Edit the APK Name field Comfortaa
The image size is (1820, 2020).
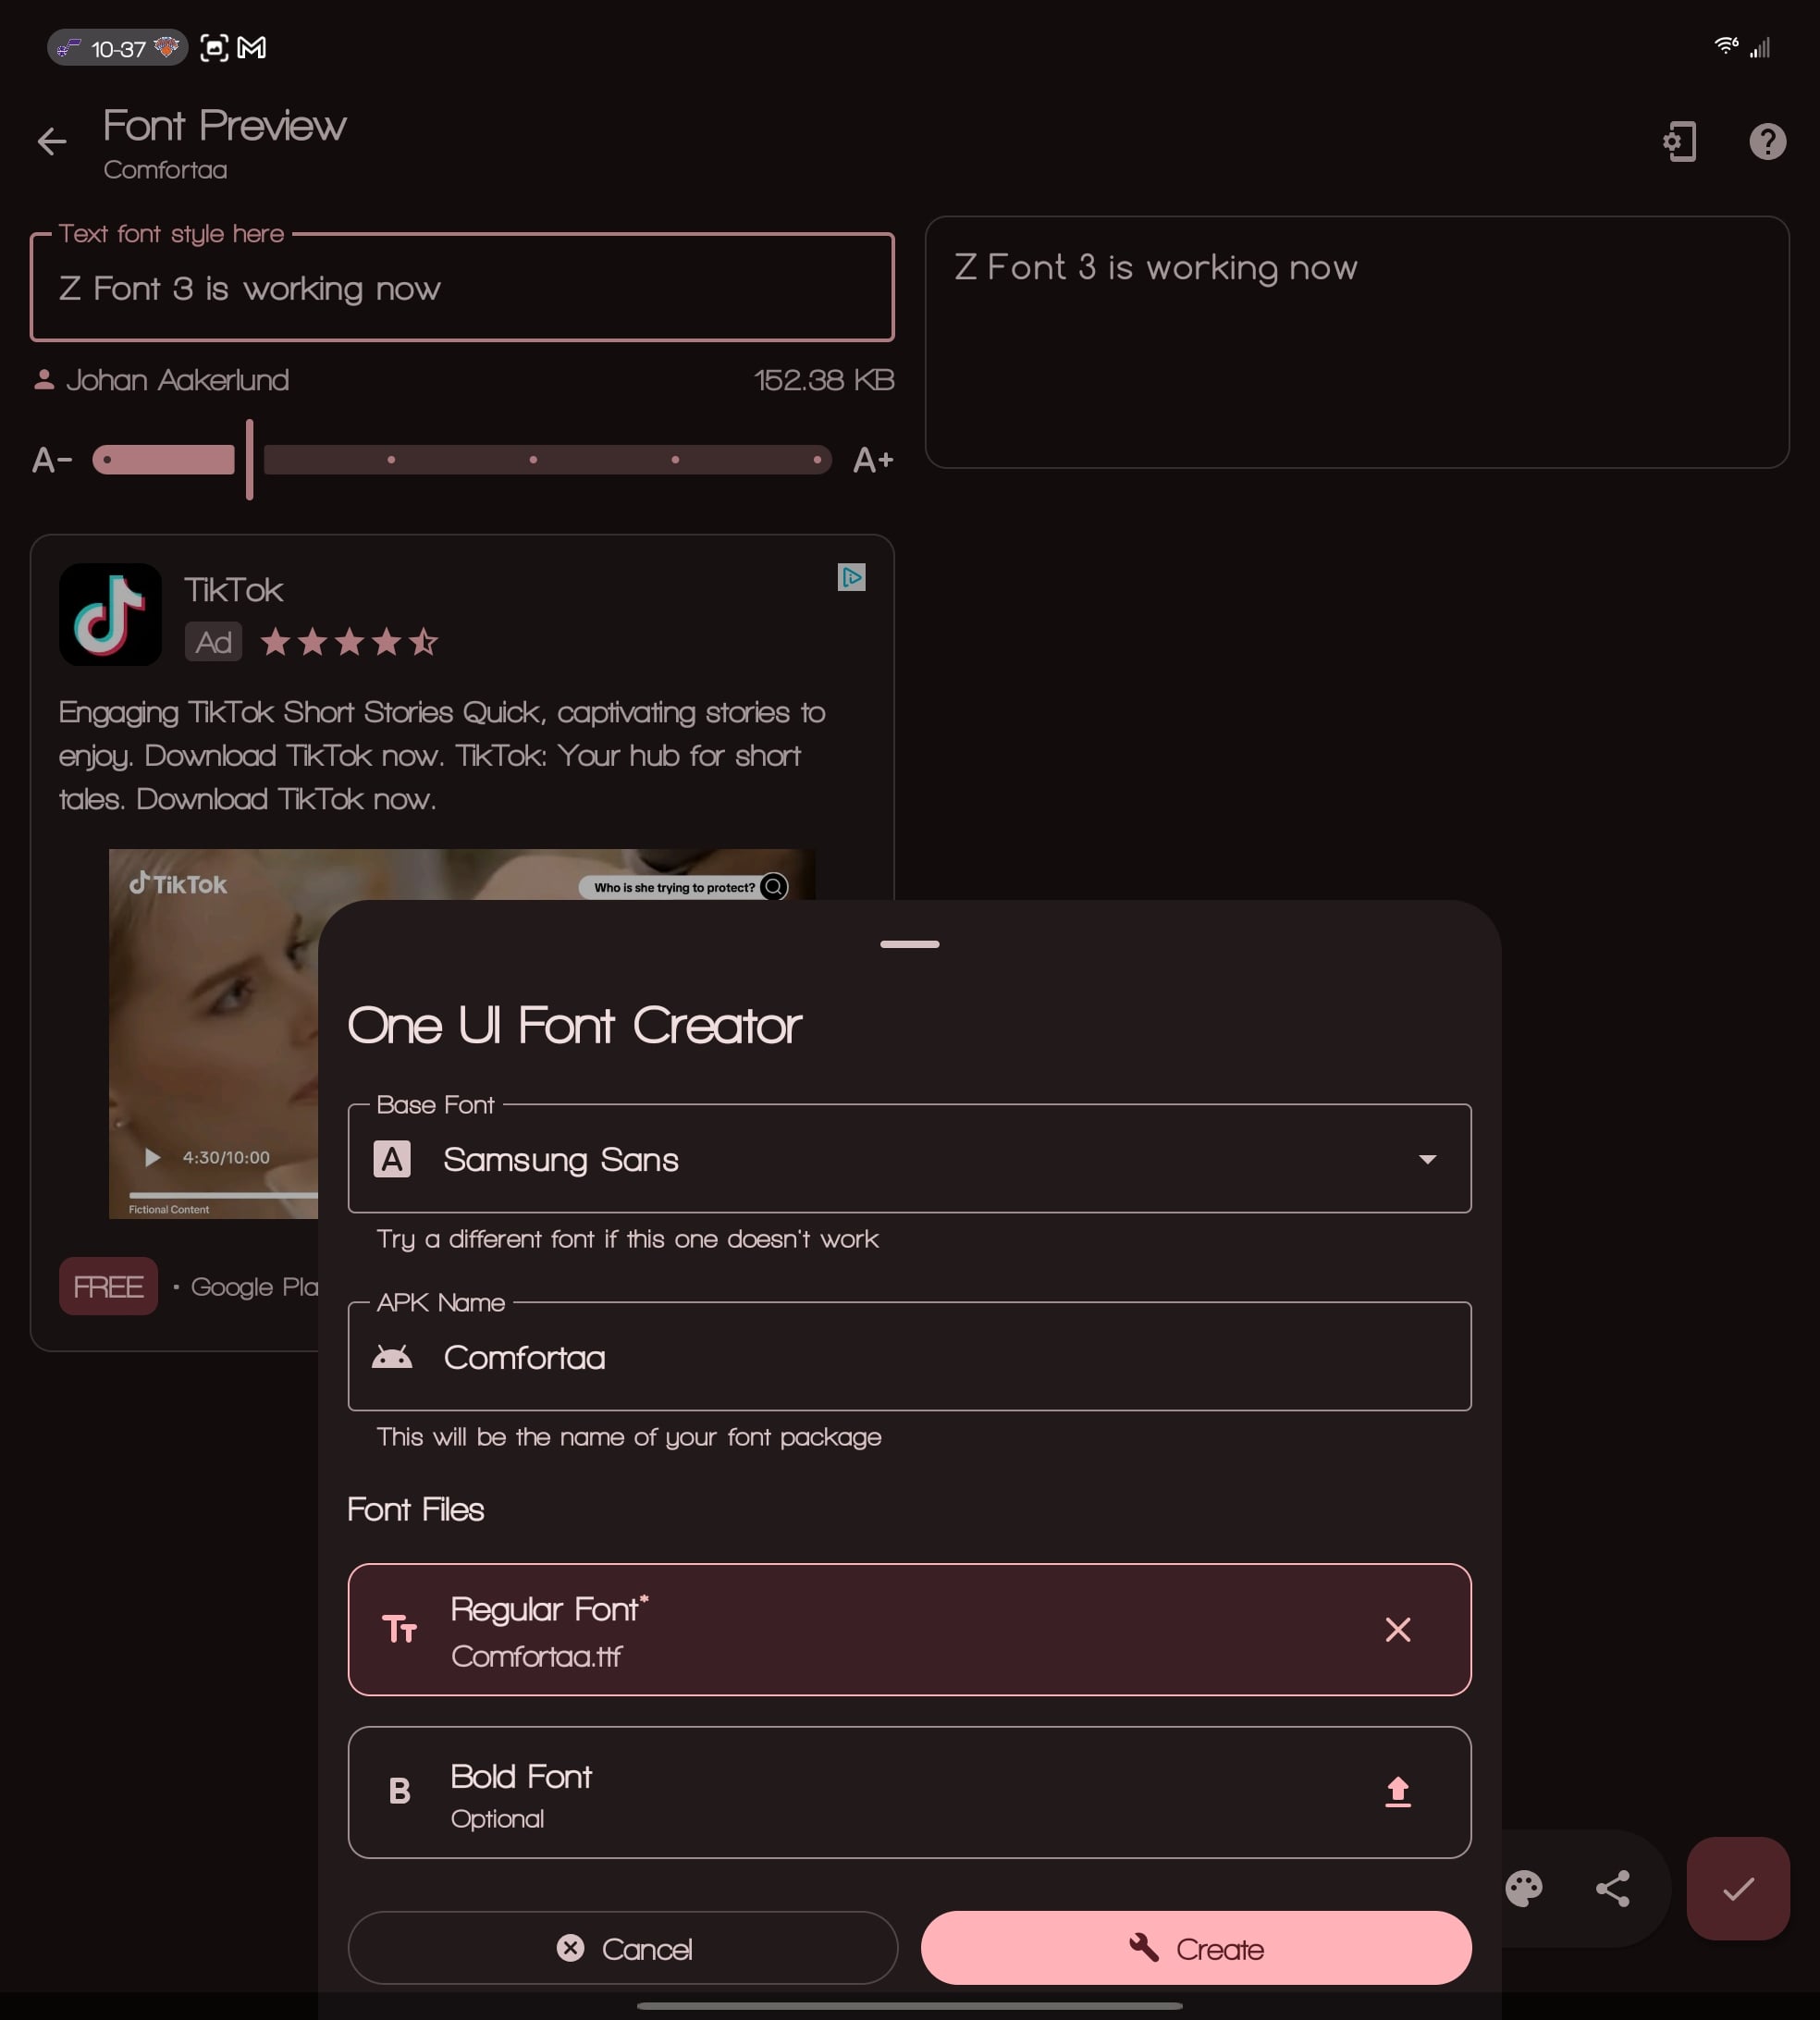coord(909,1357)
